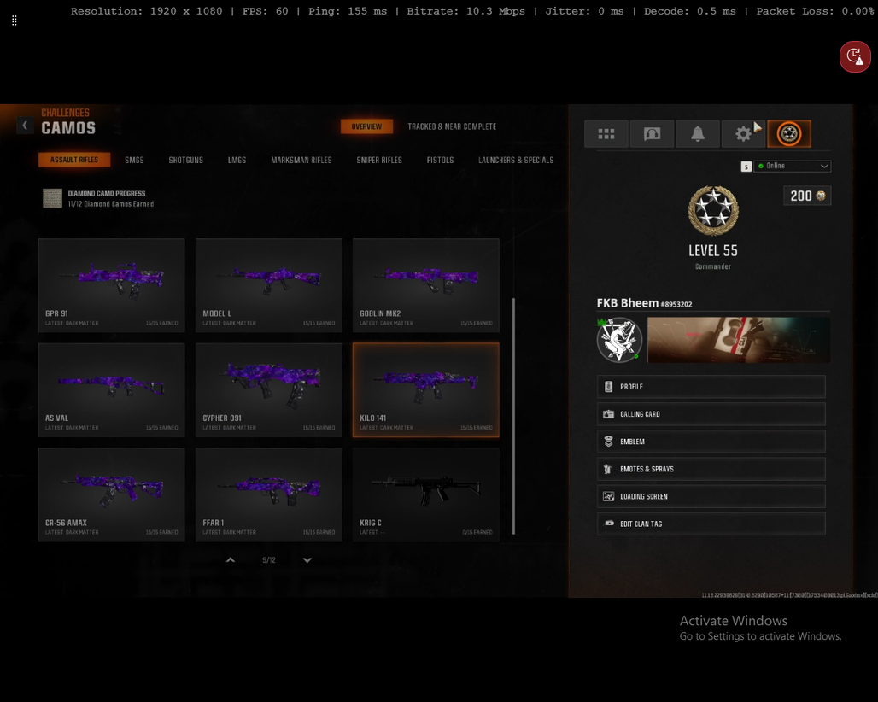The image size is (878, 702).
Task: Click the weapon list vertical scrollbar
Action: (513, 417)
